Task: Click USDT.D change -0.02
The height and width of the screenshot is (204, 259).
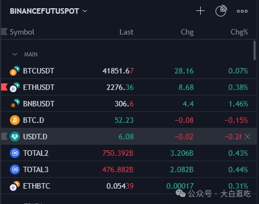Action: click(x=184, y=137)
